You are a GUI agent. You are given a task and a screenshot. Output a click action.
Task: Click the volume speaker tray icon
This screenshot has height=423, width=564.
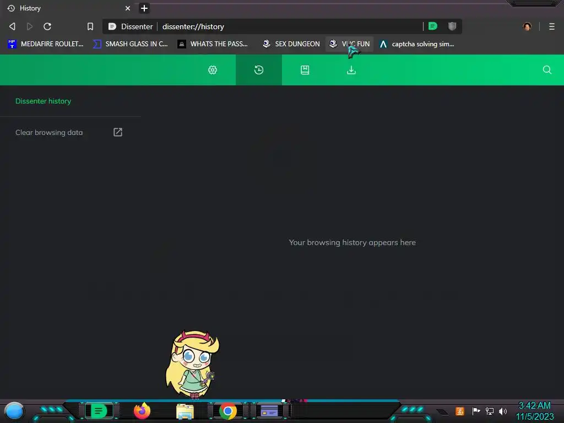coord(503,411)
